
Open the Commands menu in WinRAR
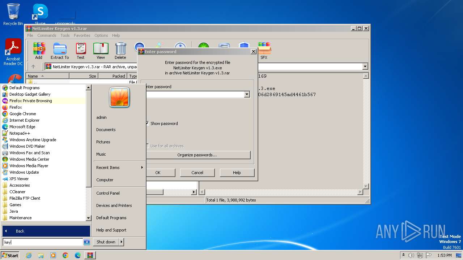pyautogui.click(x=47, y=35)
